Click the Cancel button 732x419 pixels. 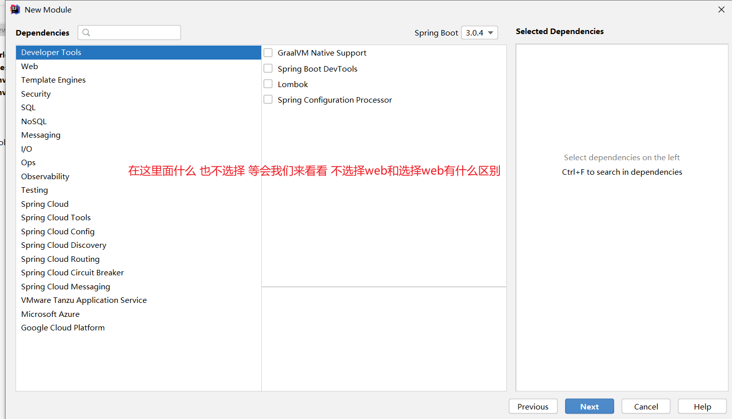point(646,406)
